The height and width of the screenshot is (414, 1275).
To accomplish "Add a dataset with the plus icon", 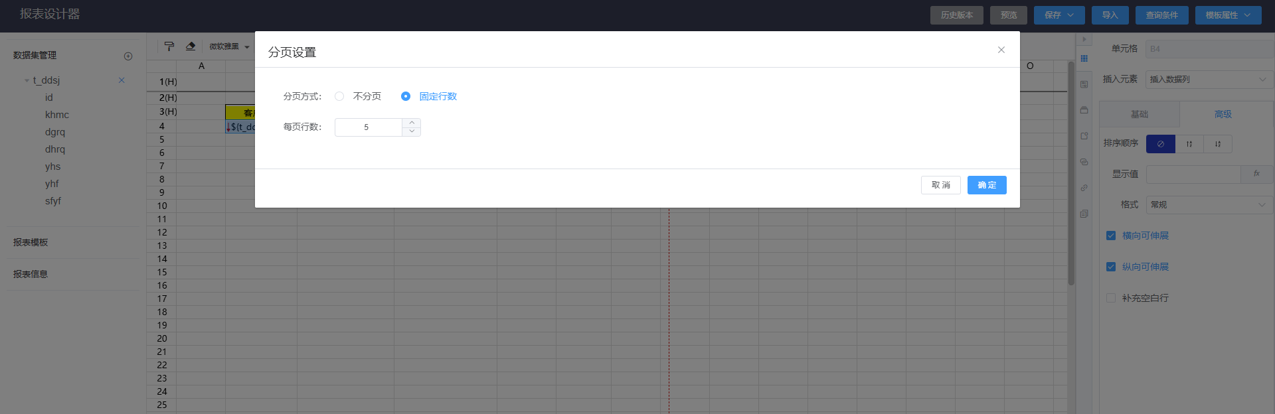I will pyautogui.click(x=128, y=56).
